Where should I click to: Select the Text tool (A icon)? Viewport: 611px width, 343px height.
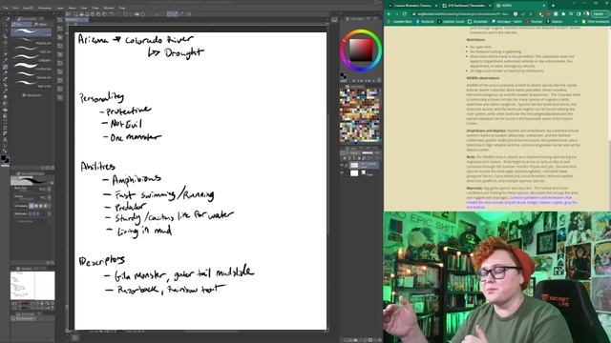point(5,140)
